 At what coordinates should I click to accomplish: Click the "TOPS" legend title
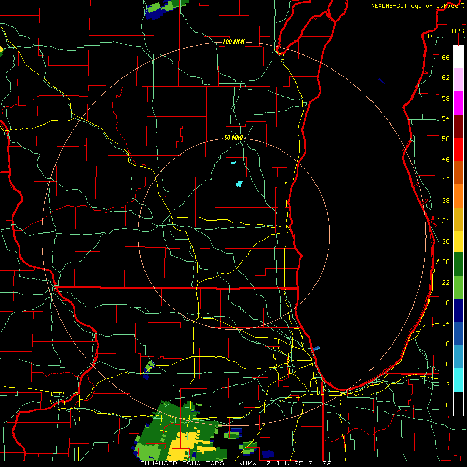pos(456,31)
